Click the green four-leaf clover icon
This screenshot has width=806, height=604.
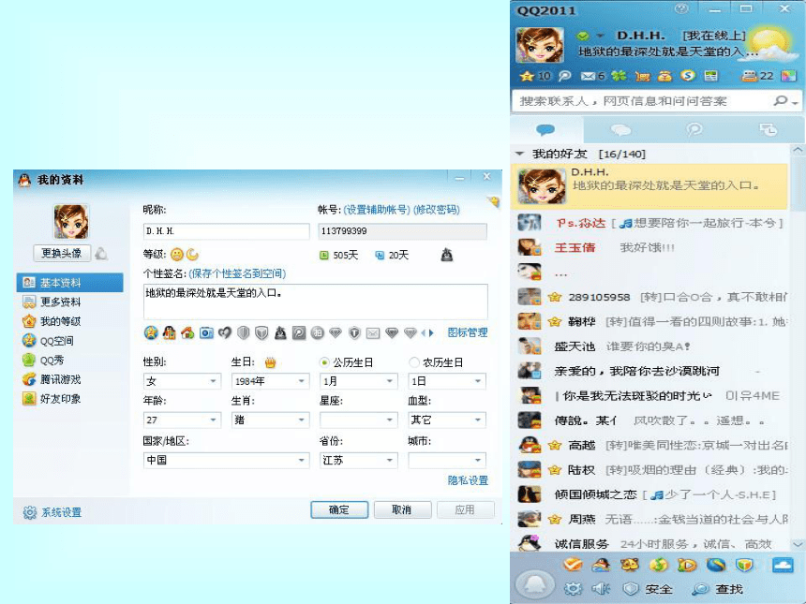(619, 76)
